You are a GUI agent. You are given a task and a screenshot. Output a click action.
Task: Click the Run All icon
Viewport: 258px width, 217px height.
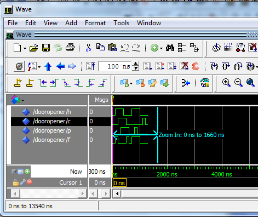(172, 66)
